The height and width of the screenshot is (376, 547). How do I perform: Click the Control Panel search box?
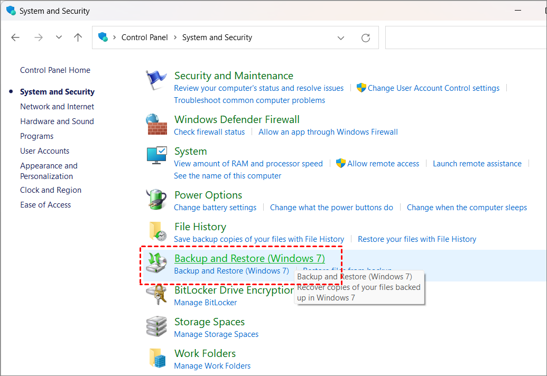(465, 37)
